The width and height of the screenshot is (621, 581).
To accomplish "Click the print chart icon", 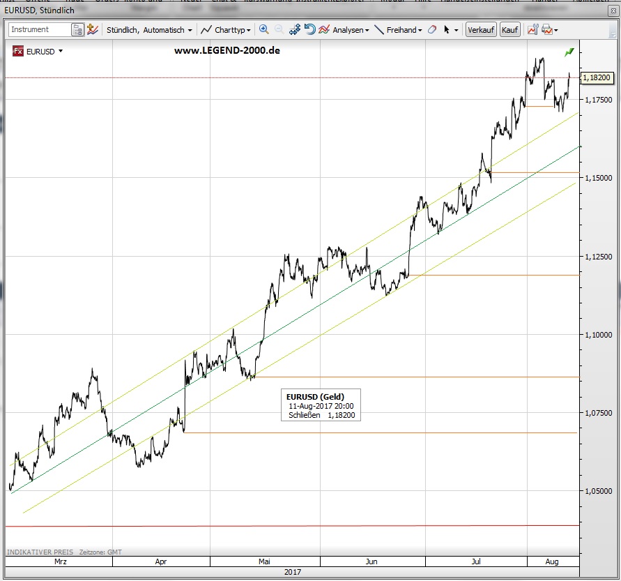I will pyautogui.click(x=546, y=30).
